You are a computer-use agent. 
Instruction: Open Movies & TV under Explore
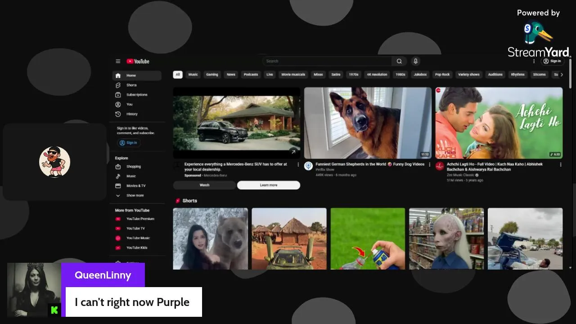pyautogui.click(x=137, y=186)
